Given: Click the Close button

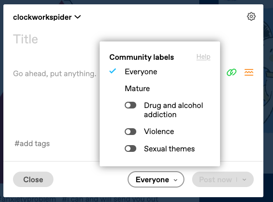Looking at the screenshot, I should (x=33, y=179).
